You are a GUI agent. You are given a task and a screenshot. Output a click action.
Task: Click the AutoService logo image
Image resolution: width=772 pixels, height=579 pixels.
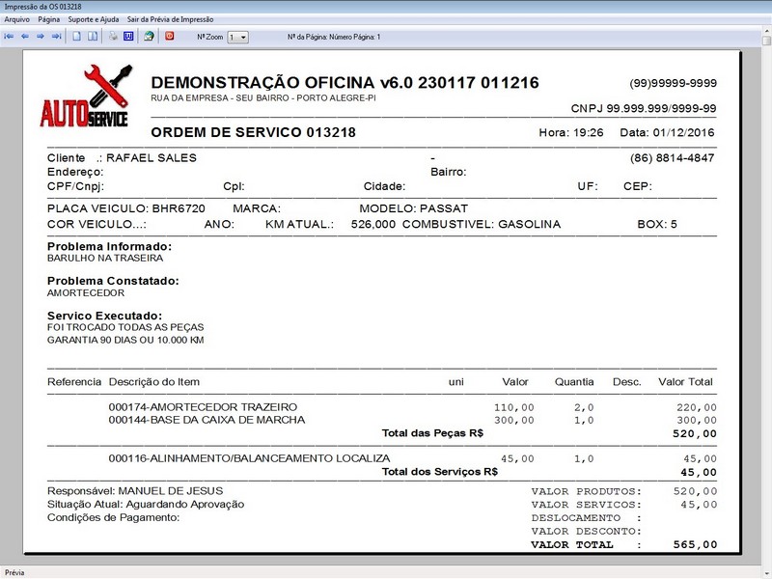tap(87, 96)
